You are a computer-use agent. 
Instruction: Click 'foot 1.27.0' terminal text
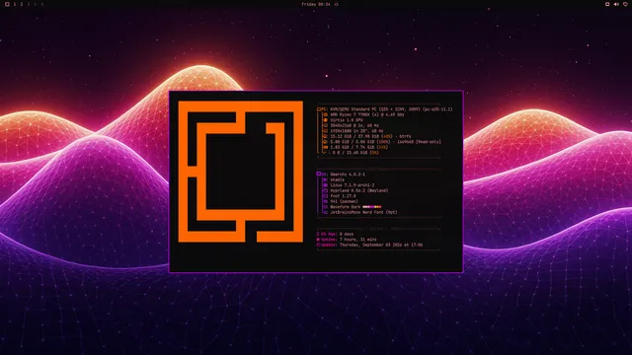tap(343, 196)
